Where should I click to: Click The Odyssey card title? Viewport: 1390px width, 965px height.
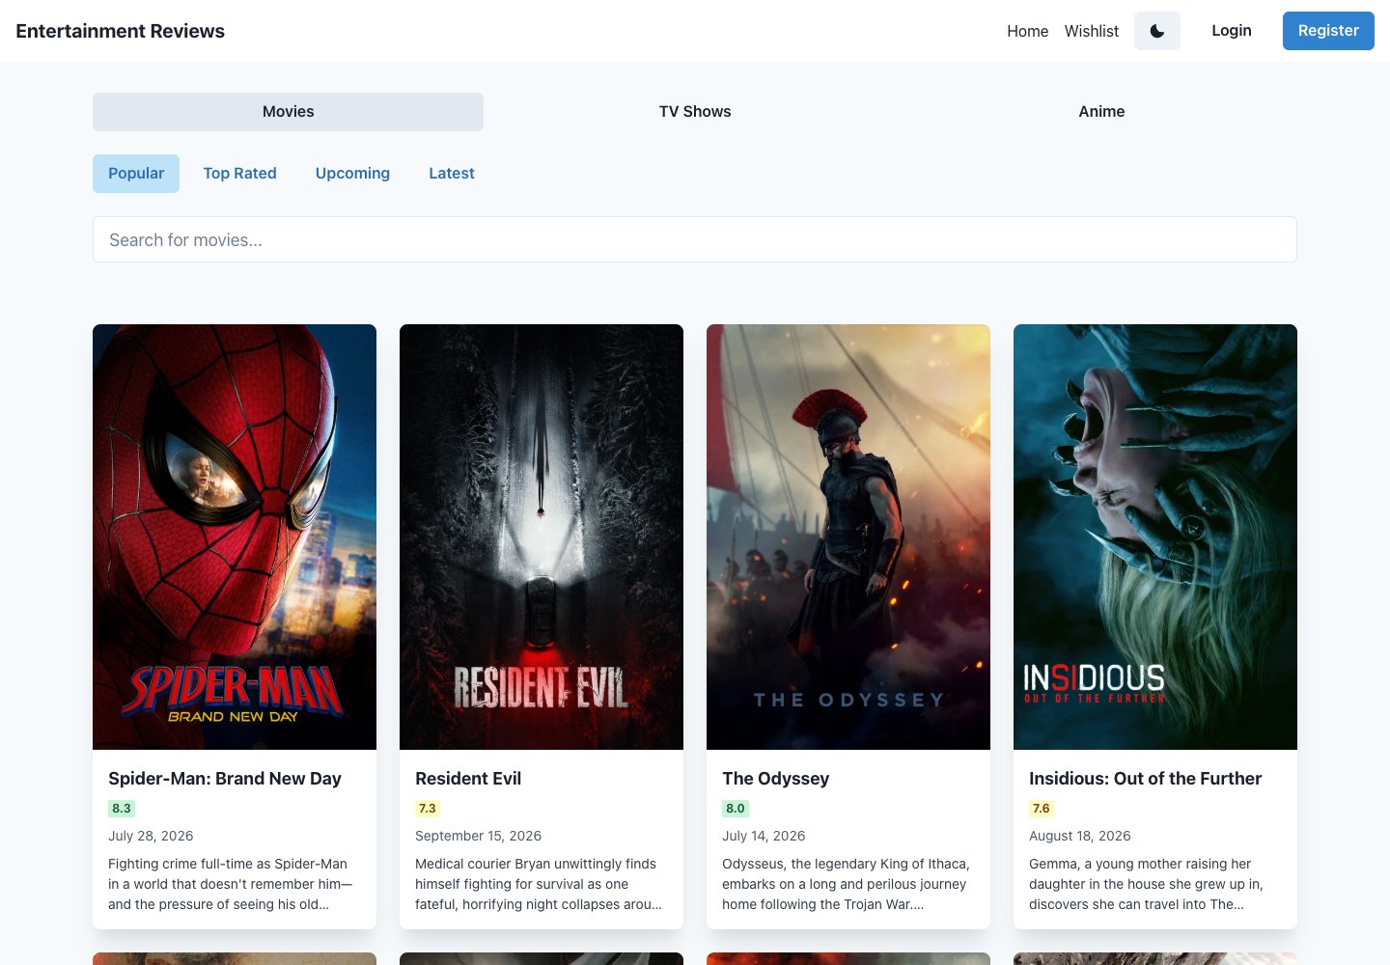click(x=776, y=779)
